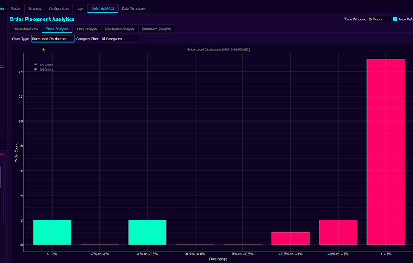
Task: Click the Buy Orders legend marker
Action: click(x=35, y=64)
